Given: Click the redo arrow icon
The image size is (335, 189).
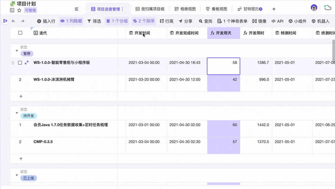Looking at the screenshot, I should coord(23,21).
